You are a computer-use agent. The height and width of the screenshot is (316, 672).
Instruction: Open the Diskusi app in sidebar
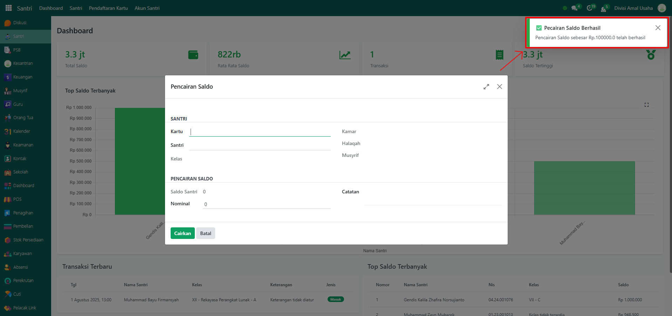20,23
